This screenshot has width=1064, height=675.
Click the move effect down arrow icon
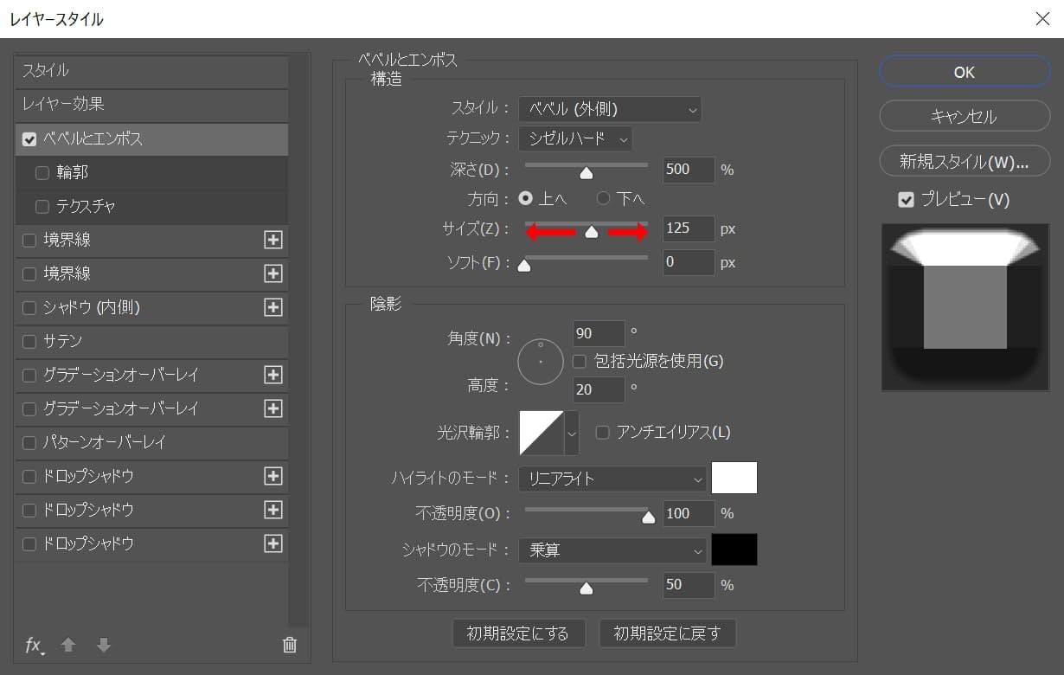coord(104,645)
